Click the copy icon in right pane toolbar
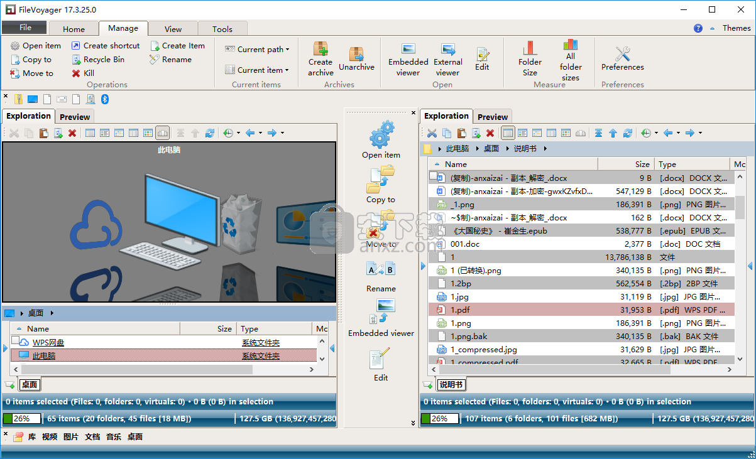 pos(447,133)
